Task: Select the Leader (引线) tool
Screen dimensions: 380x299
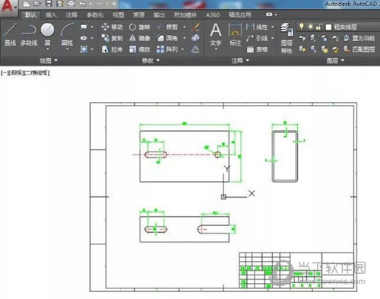Action: click(x=257, y=38)
